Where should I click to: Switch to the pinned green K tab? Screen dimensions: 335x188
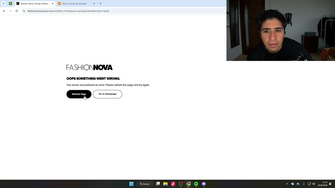click(10, 4)
